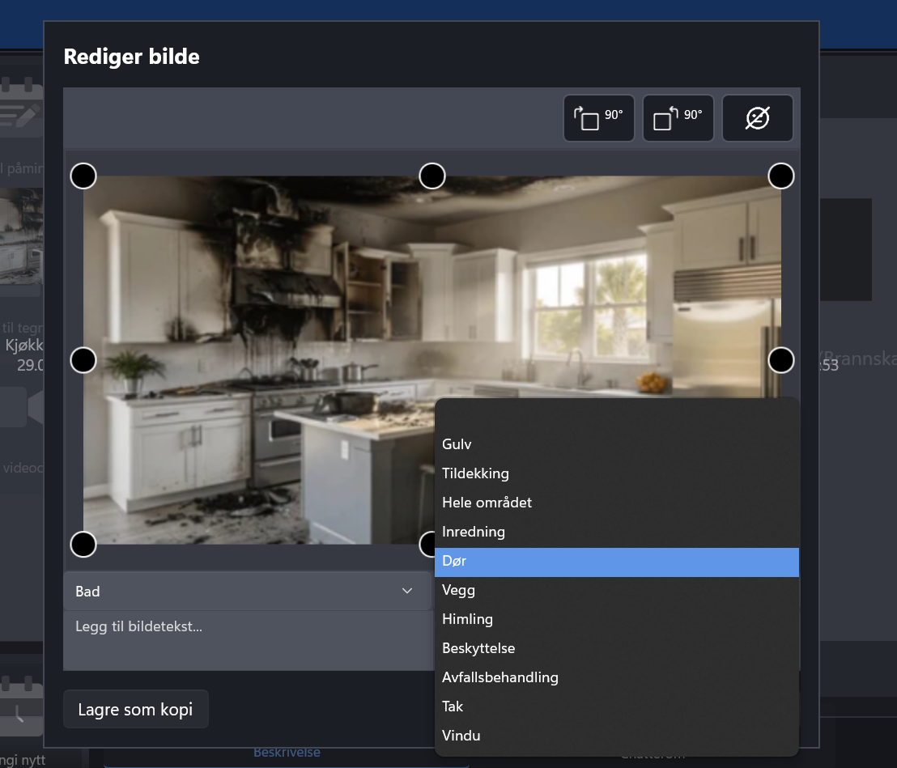This screenshot has width=897, height=768.
Task: Select Vindu option
Action: (x=617, y=736)
